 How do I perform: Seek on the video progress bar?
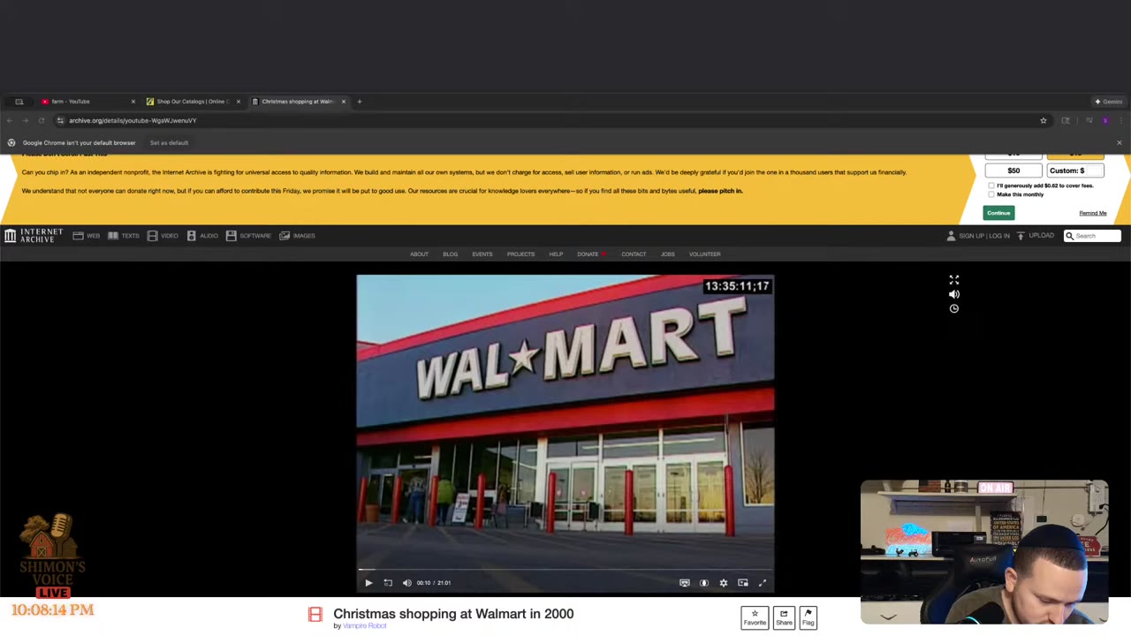click(565, 570)
